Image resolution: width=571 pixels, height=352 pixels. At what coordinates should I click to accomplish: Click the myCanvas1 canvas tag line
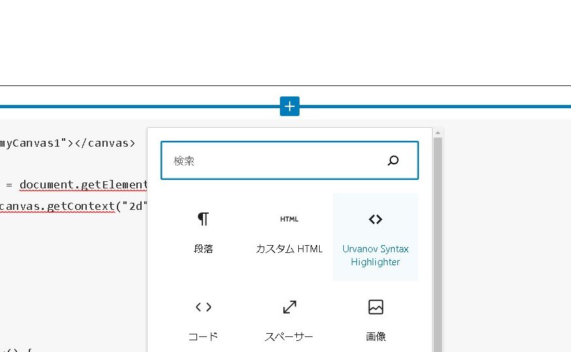pos(67,143)
